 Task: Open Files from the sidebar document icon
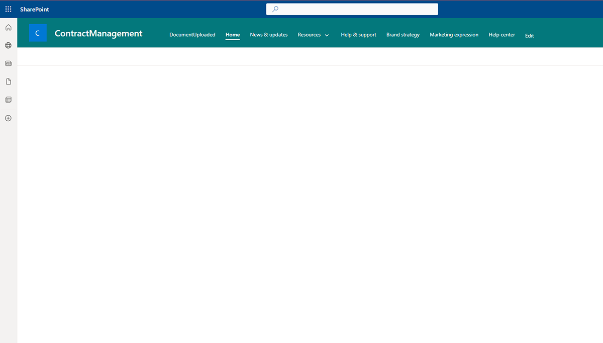pyautogui.click(x=8, y=81)
